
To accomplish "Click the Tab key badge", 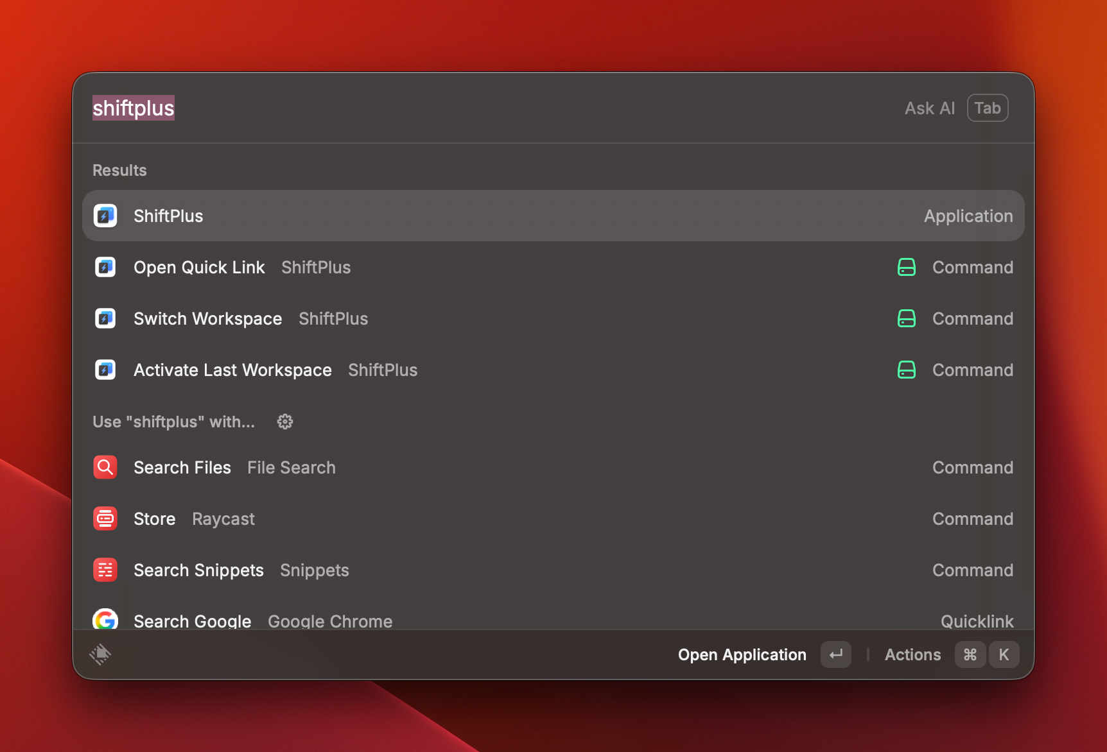I will coord(988,108).
